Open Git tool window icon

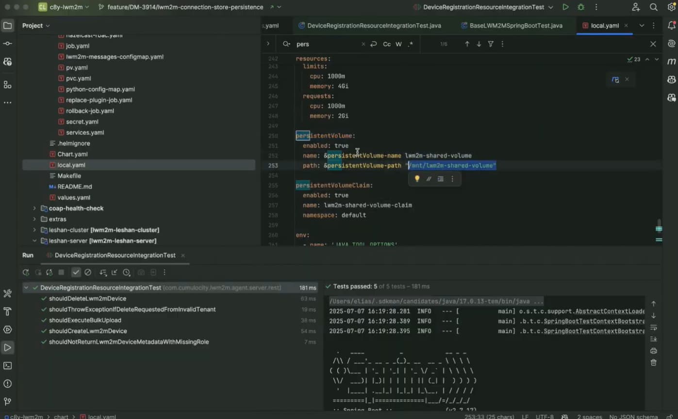click(7, 402)
